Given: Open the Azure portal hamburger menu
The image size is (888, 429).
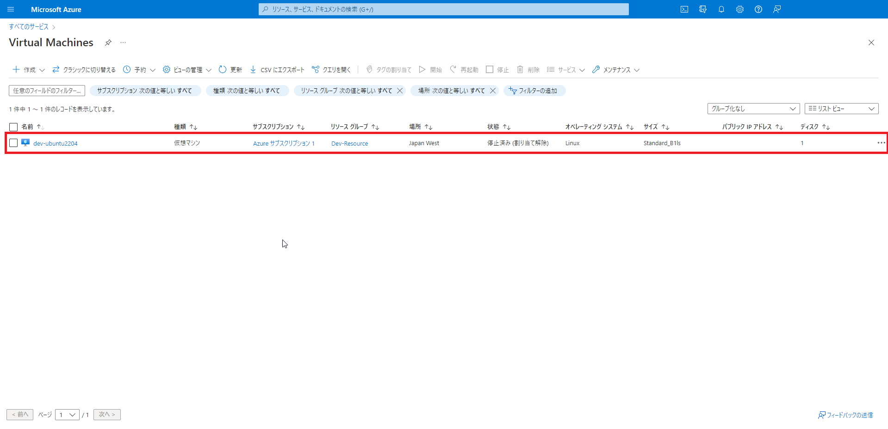Looking at the screenshot, I should point(11,9).
